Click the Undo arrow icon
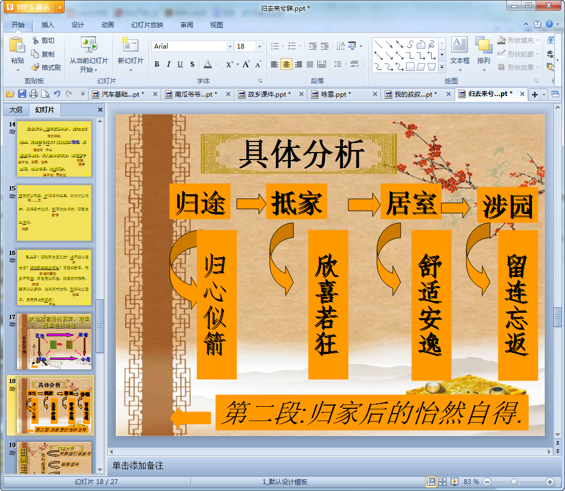Screen dimensions: 565x491 pos(57,94)
